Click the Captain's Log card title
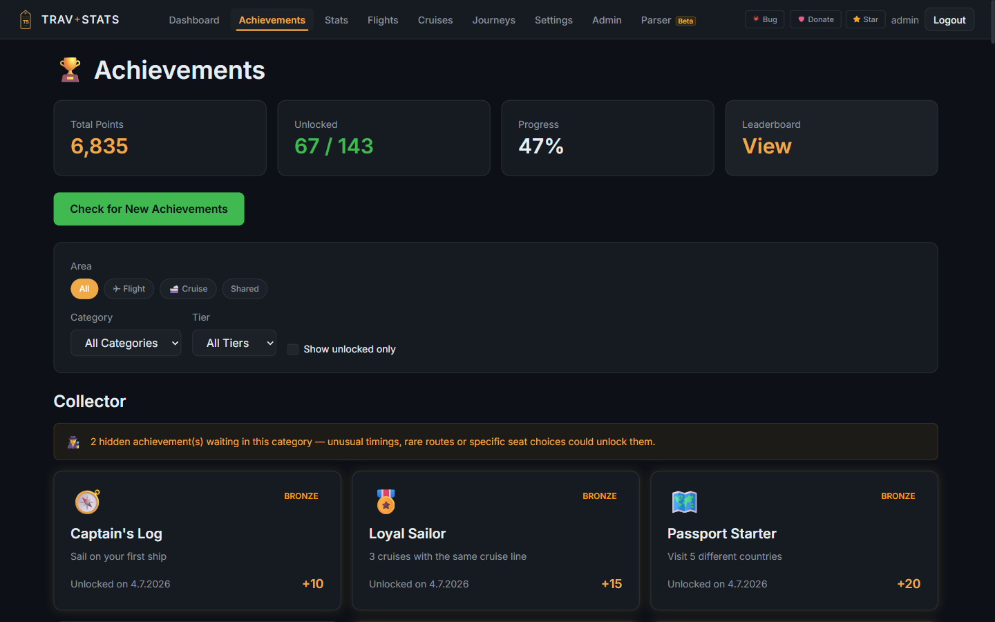995x622 pixels. click(116, 534)
